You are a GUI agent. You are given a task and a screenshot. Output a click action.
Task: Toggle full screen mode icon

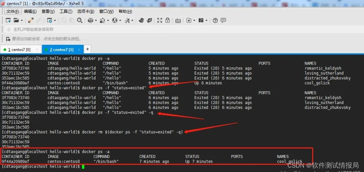tap(160, 20)
